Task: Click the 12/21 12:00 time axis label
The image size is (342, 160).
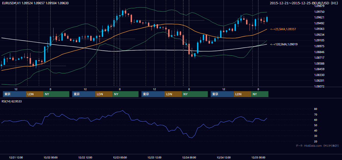Action: (16, 157)
